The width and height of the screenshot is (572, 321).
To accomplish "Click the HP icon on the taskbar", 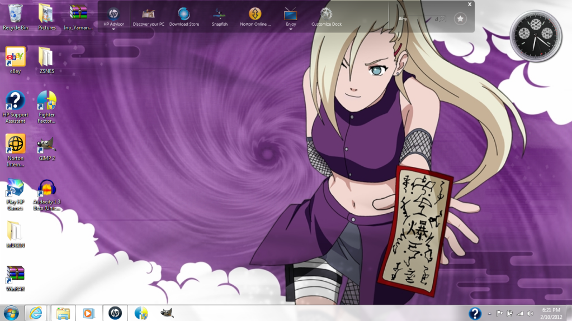I will tap(115, 313).
